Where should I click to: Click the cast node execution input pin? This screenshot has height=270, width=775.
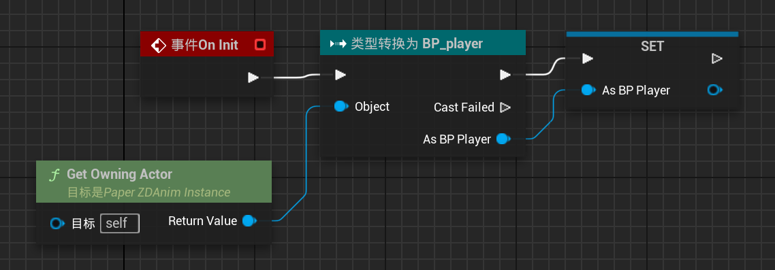[x=340, y=75]
